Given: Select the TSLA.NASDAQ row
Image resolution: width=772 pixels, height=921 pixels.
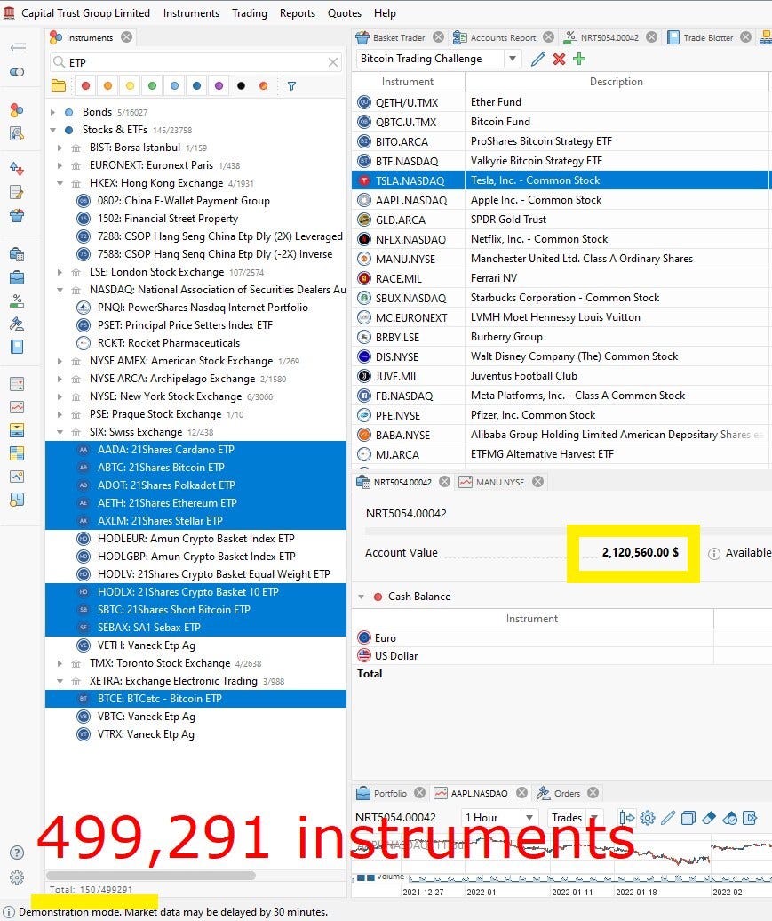Looking at the screenshot, I should [x=561, y=180].
